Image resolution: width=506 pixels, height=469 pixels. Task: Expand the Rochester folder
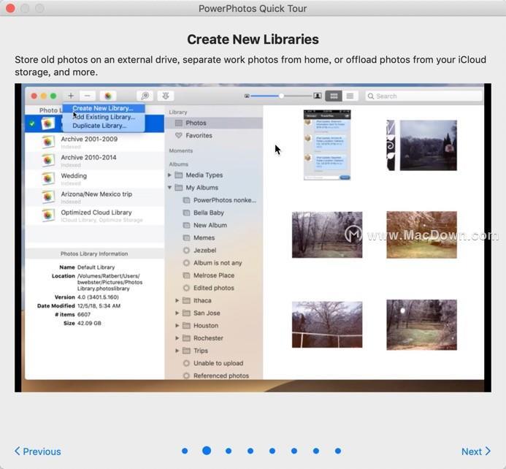pos(177,338)
